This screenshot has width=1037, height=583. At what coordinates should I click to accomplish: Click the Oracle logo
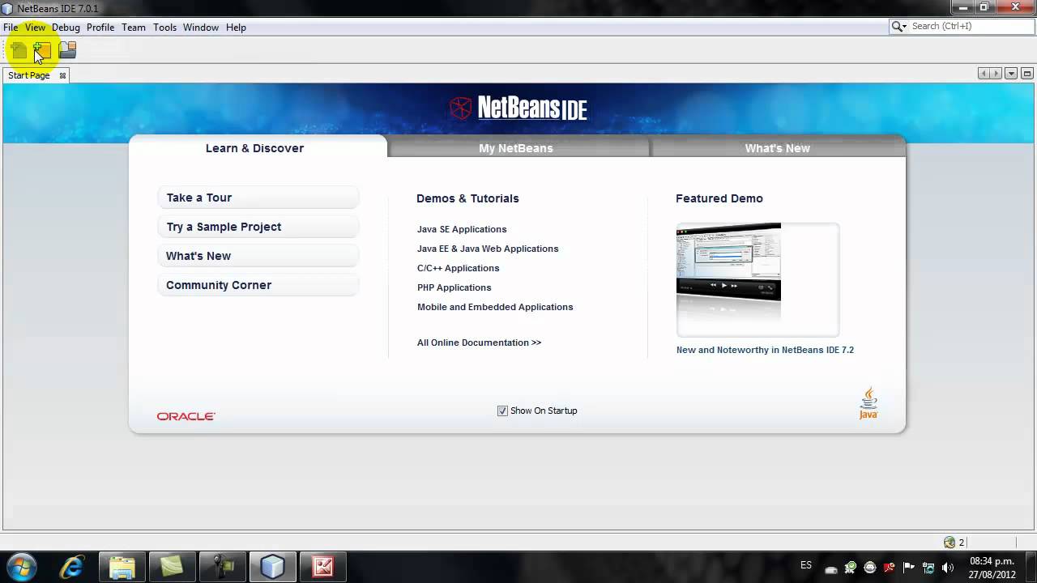(x=186, y=416)
